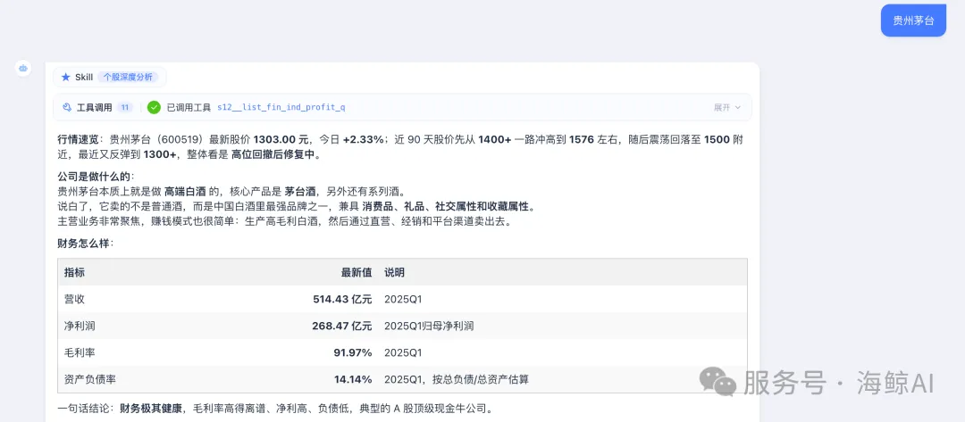Click the 工具调用 label
Screen dimensions: 965x422
[94, 107]
